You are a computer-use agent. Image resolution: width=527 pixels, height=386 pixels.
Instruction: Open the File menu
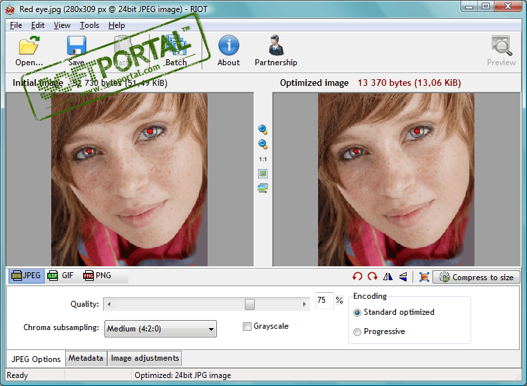[16, 25]
